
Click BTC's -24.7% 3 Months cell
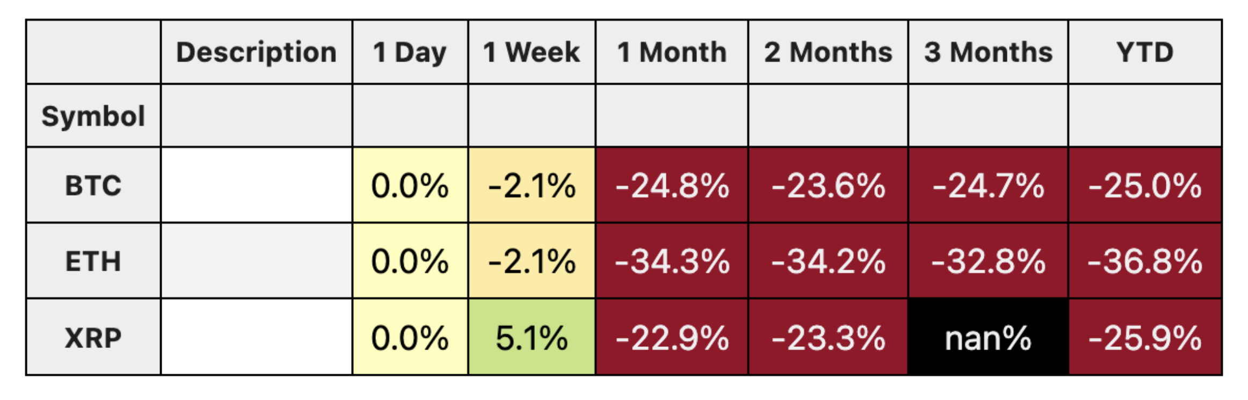[988, 186]
